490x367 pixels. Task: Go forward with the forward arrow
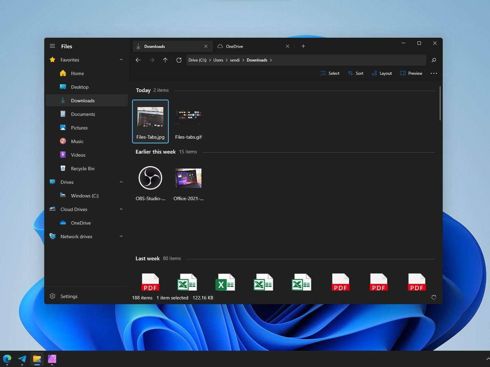pyautogui.click(x=152, y=60)
